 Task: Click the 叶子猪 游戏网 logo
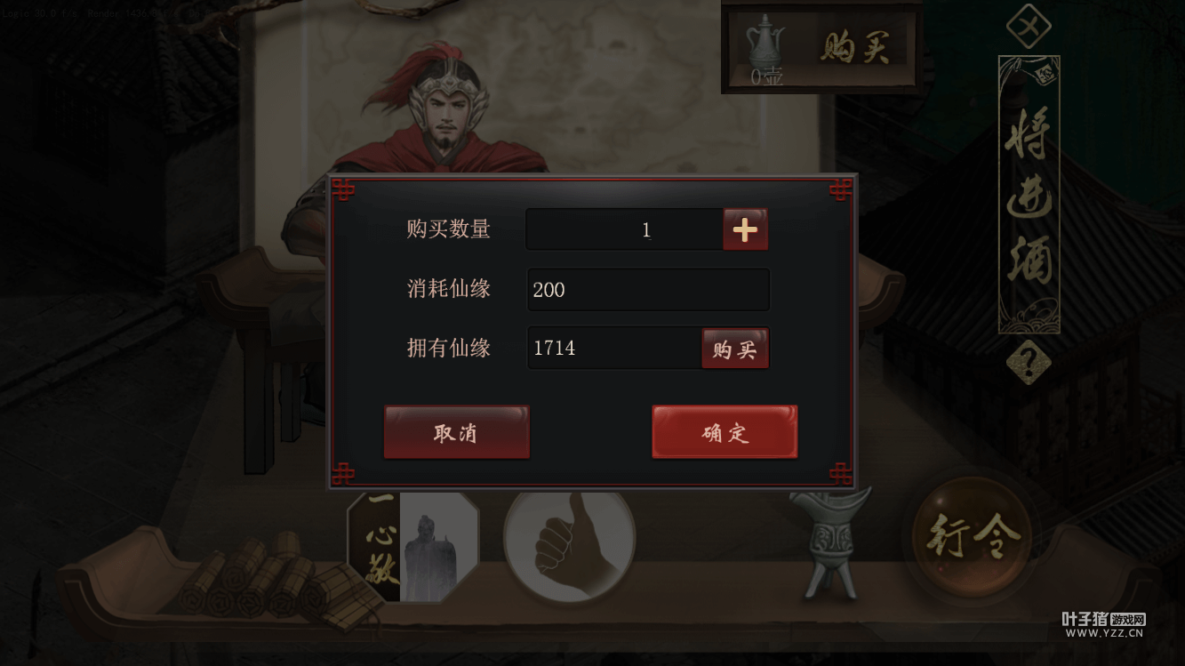pyautogui.click(x=1104, y=625)
